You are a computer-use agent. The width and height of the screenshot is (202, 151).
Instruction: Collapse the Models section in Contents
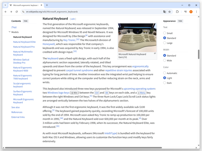pos(10,32)
